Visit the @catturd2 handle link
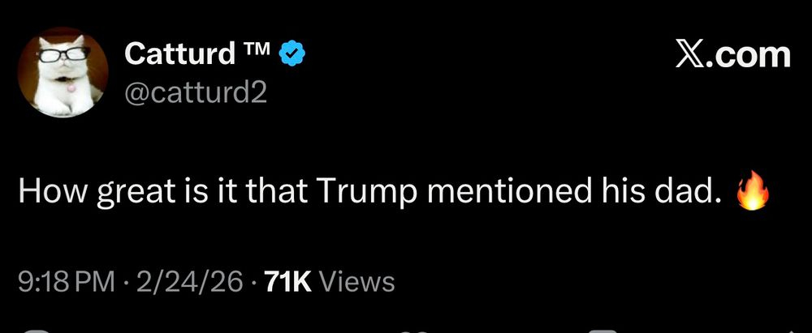Screen dimensions: 812x333 [x=195, y=94]
